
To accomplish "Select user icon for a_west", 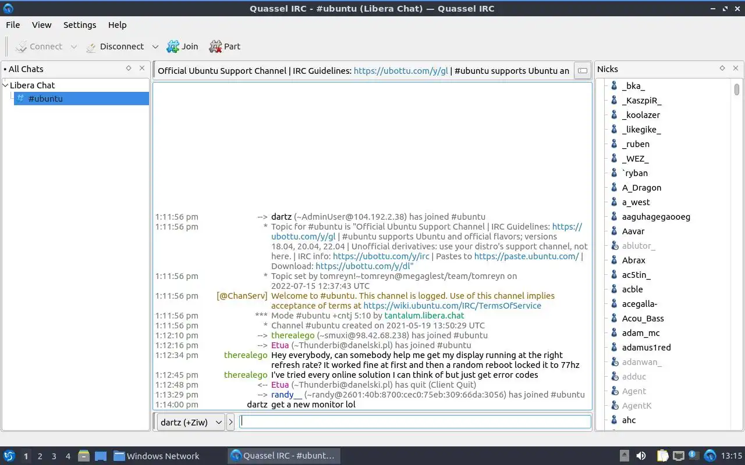I will coord(613,202).
